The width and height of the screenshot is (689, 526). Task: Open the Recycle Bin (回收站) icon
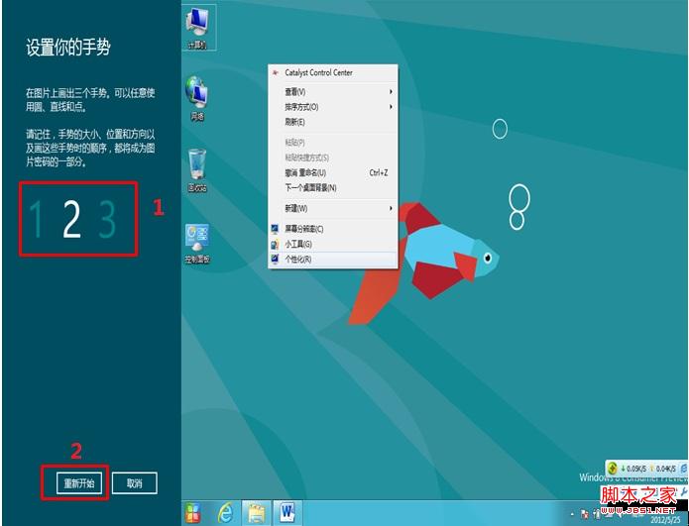coord(197,170)
